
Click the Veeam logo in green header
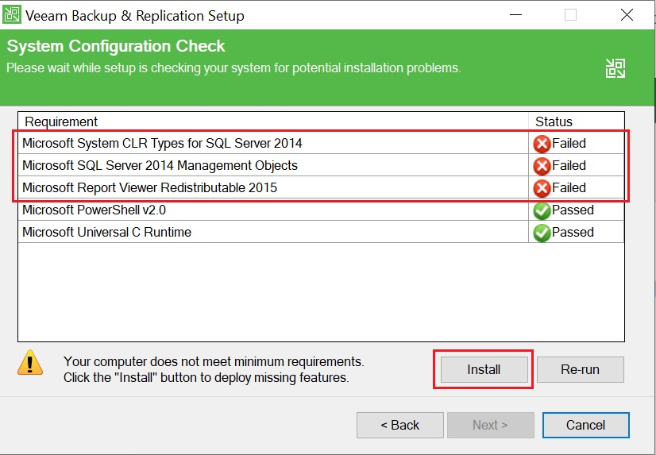tap(615, 68)
